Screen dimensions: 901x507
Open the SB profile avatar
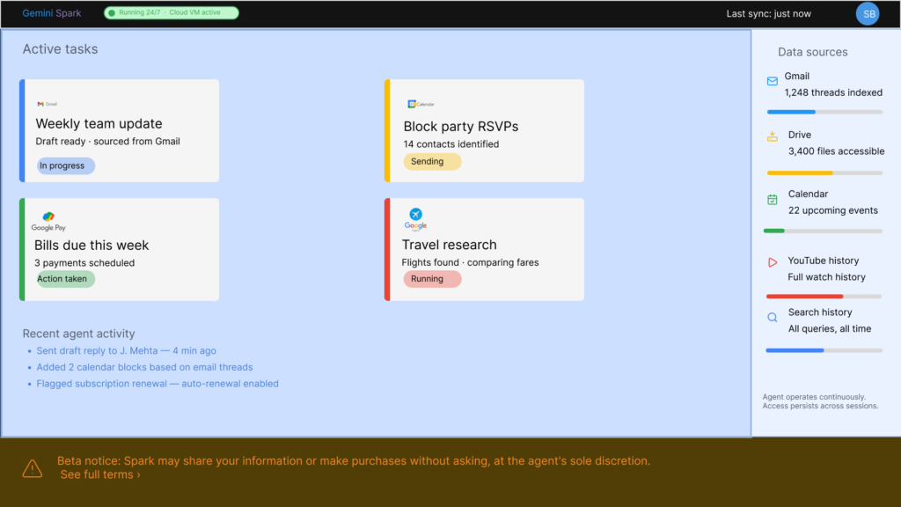pos(868,14)
